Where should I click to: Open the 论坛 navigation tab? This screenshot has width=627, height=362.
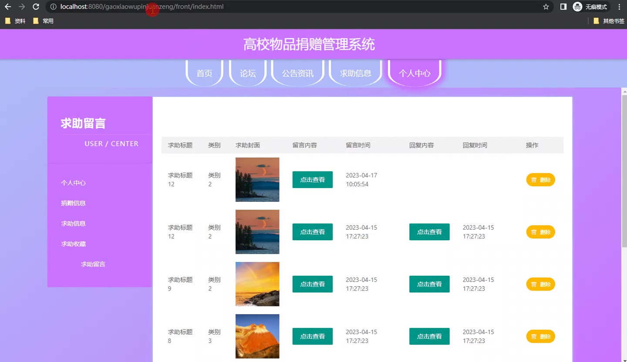[x=248, y=73]
